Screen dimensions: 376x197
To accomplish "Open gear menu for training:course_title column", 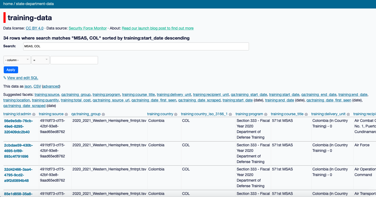I will 306,114.
